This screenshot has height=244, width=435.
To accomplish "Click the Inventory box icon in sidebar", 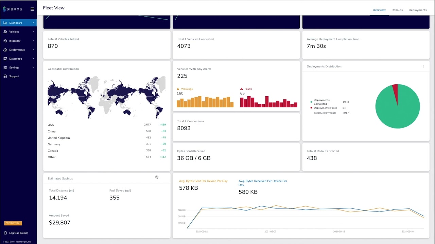I will tap(5, 41).
